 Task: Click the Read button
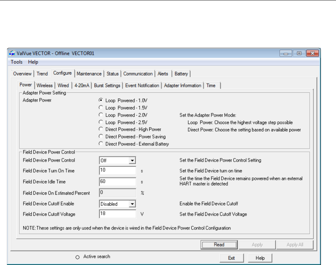tap(219, 245)
